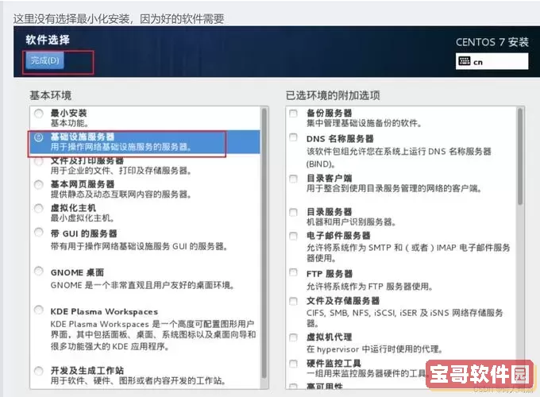Tick the 硬件监控工具 checkbox
540x397 pixels.
(x=293, y=364)
